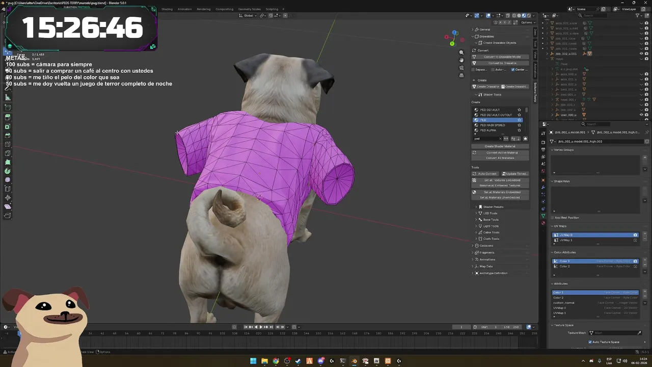Select the Knife tool

pos(8,153)
